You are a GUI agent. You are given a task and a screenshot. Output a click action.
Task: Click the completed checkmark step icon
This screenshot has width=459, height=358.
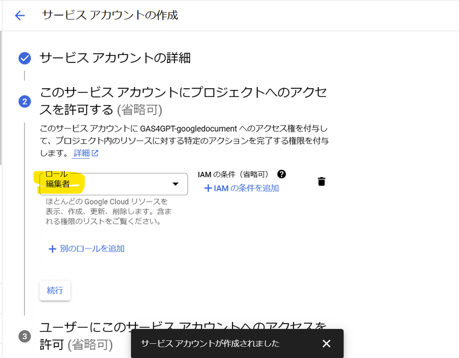pos(25,58)
